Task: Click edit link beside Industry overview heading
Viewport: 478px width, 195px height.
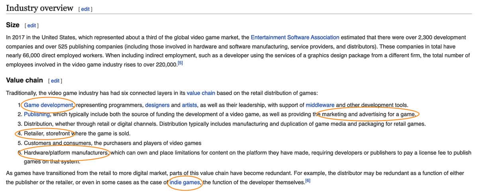Action: (86, 9)
